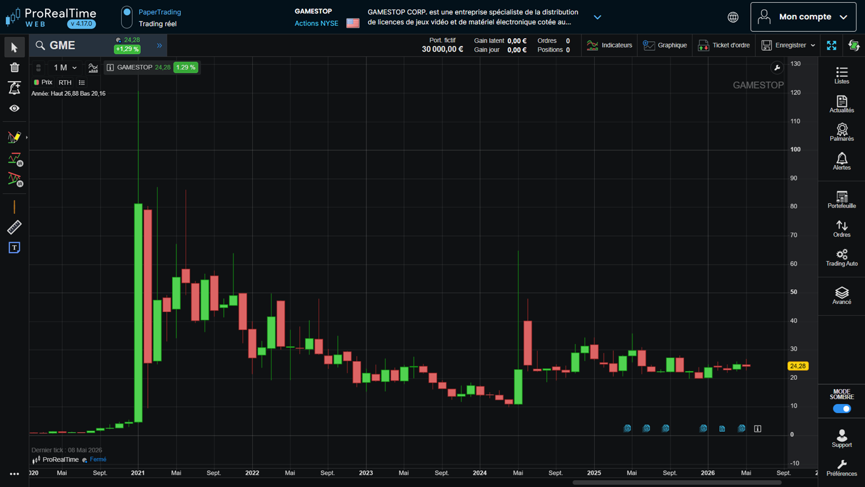Open Trading Auto panel
This screenshot has width=865, height=487.
(x=841, y=258)
